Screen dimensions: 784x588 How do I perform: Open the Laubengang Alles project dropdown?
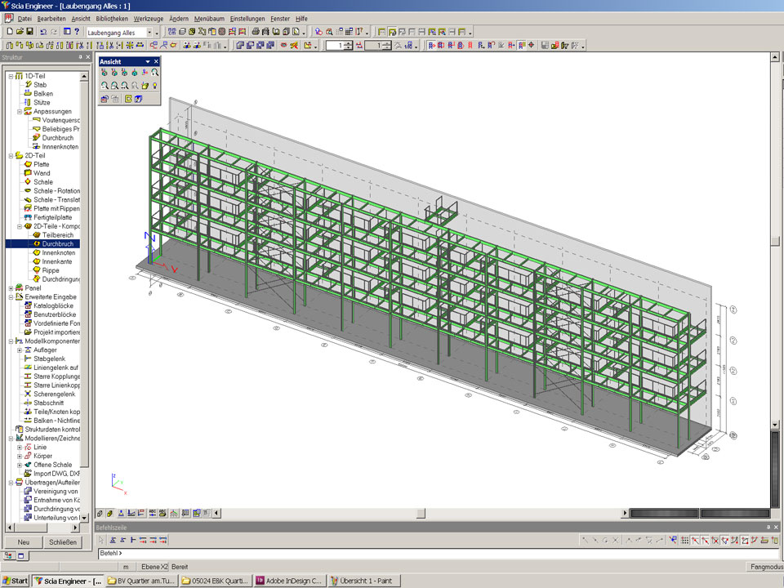tap(149, 32)
